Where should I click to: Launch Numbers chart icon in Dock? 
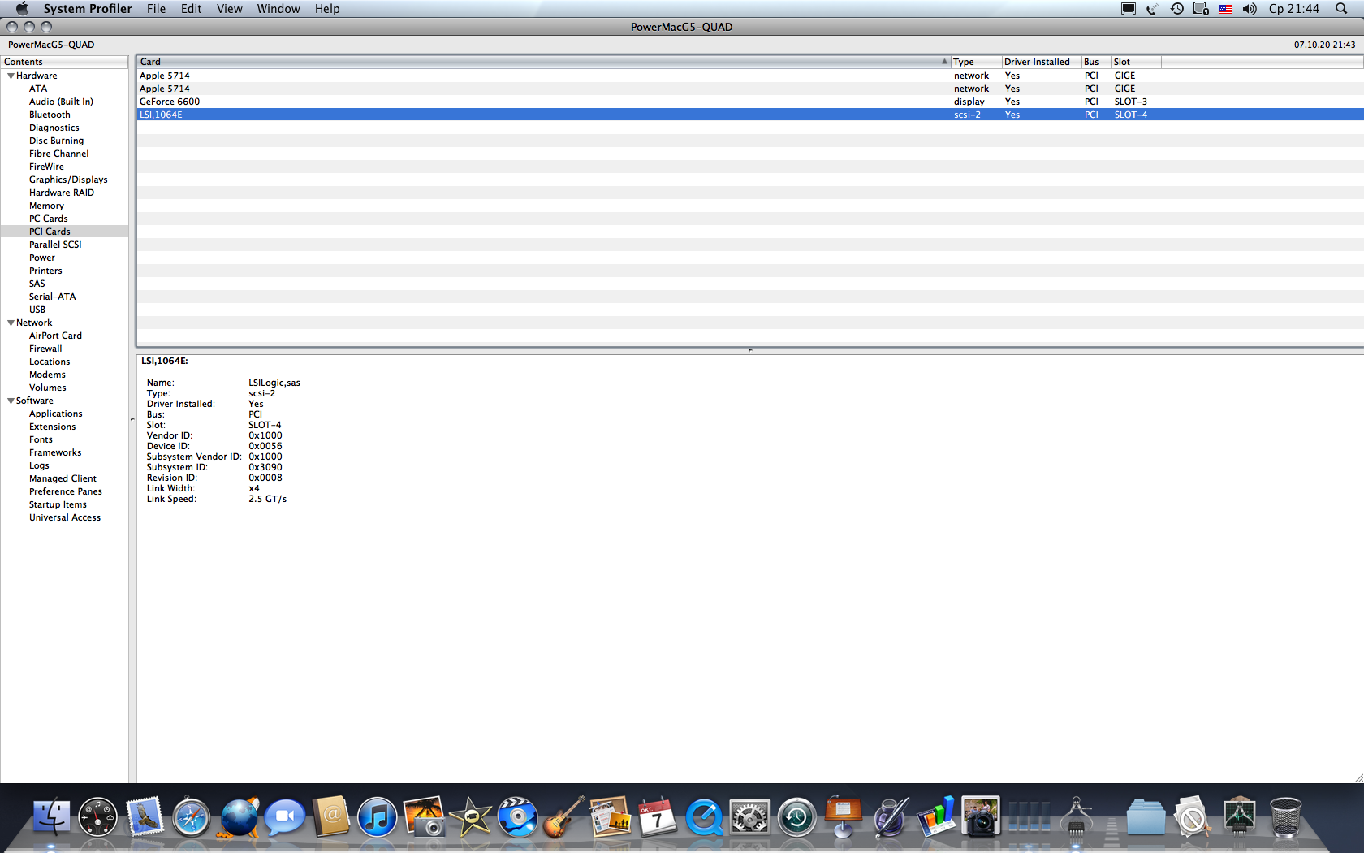point(936,817)
